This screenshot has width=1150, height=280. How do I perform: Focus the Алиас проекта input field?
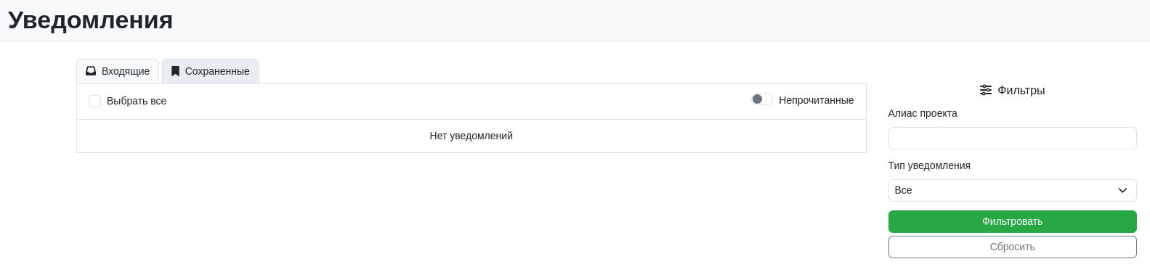coord(1012,138)
